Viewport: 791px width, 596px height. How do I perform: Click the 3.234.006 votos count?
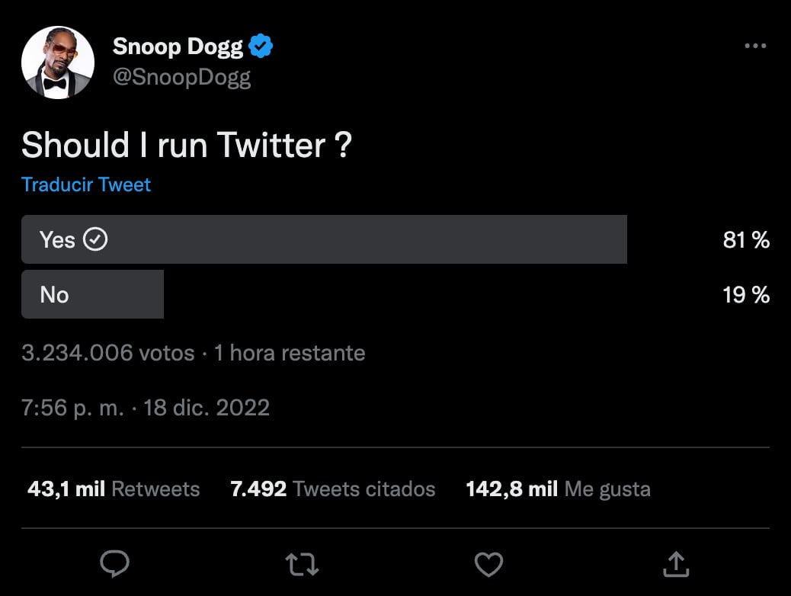pos(108,354)
